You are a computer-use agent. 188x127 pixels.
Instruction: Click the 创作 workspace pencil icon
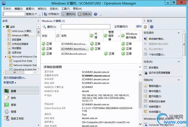click(x=7, y=98)
